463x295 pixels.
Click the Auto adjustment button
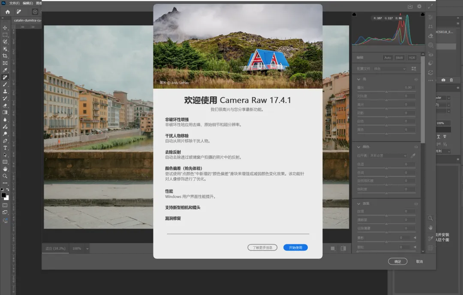click(x=388, y=58)
